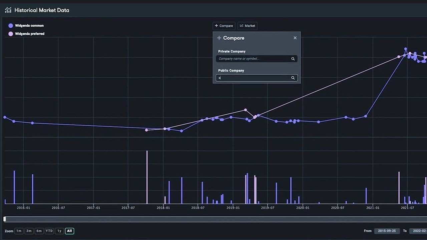427x240 pixels.
Task: Click the Historical Market Data title
Action: coord(42,10)
